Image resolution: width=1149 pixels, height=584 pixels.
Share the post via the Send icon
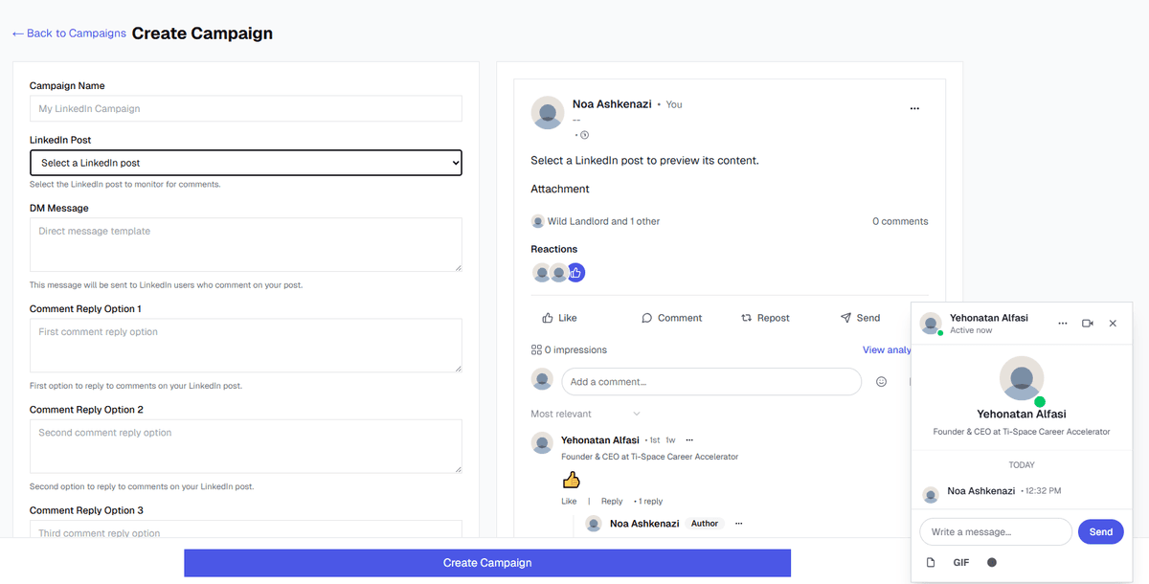[860, 317]
